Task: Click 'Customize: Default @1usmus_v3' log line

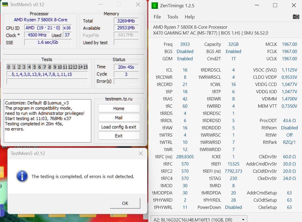Action: (x=37, y=103)
